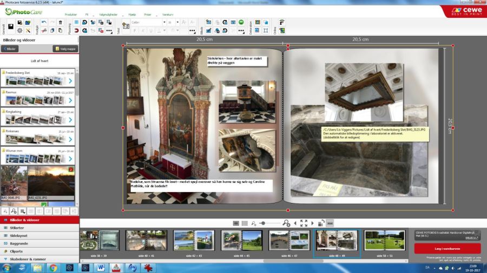Go to next page arrow
Screen dimensions: 487x273
click(x=312, y=223)
